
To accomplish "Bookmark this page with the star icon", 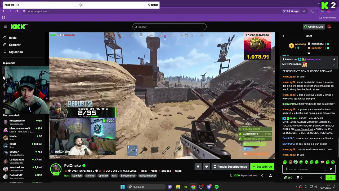I will [x=304, y=11].
